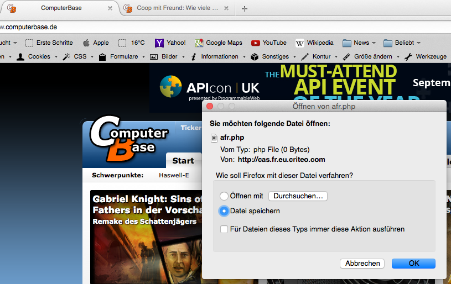The width and height of the screenshot is (451, 284).
Task: Open the Wikipedia bookmark icon
Action: pos(300,43)
